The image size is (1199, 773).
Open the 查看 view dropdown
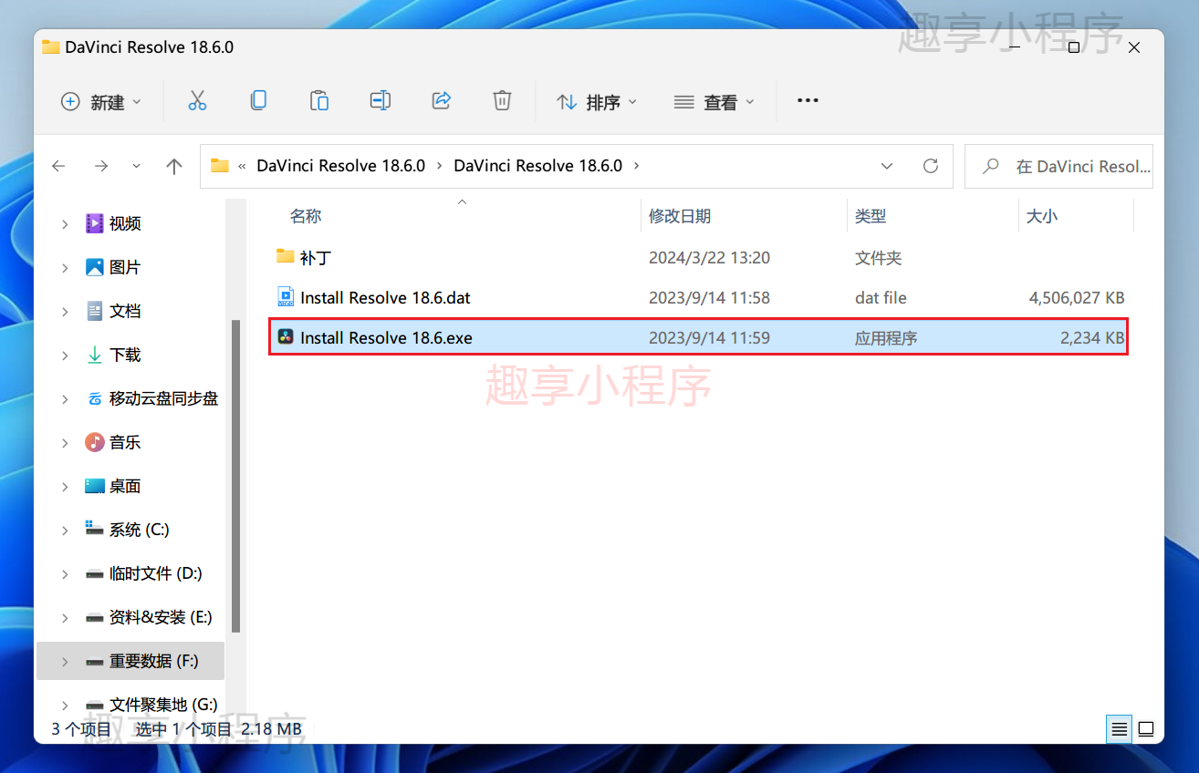coord(714,101)
